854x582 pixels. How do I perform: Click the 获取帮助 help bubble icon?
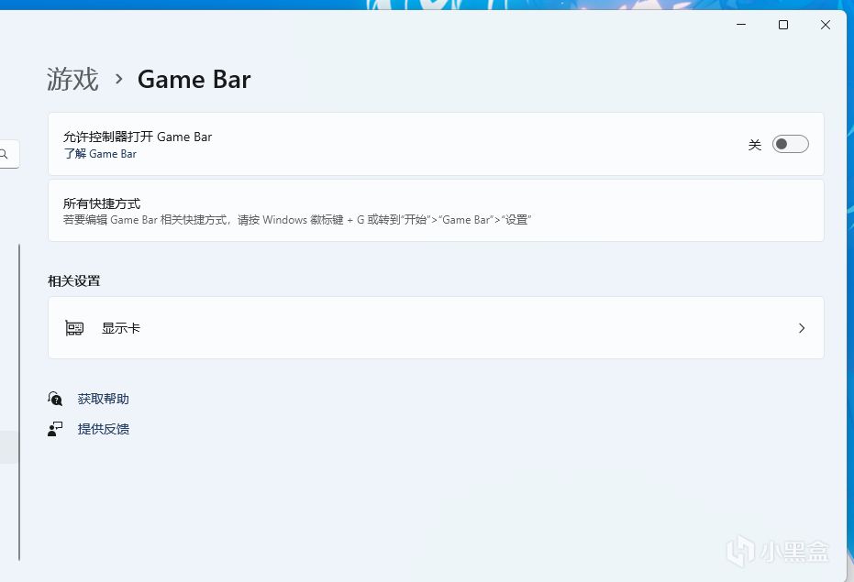click(55, 399)
